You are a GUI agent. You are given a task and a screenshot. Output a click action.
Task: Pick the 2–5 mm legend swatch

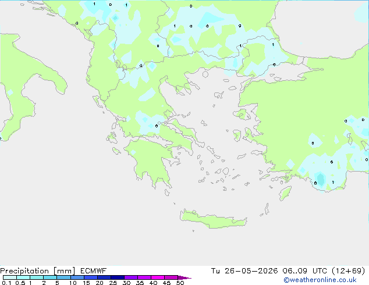(50, 277)
